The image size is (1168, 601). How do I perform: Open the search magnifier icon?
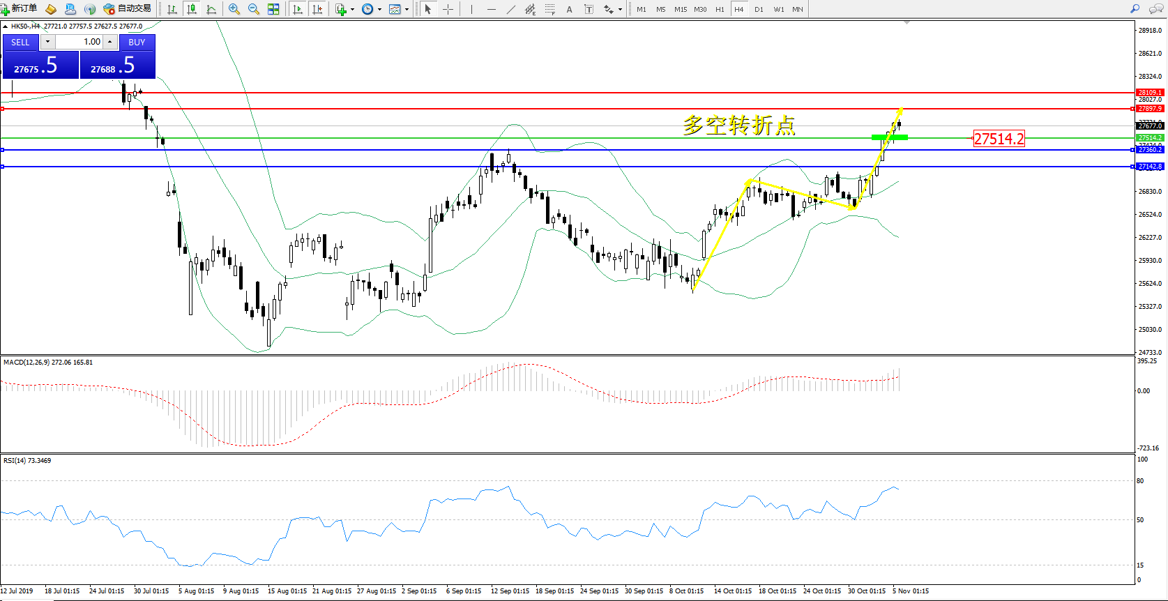tap(1135, 9)
